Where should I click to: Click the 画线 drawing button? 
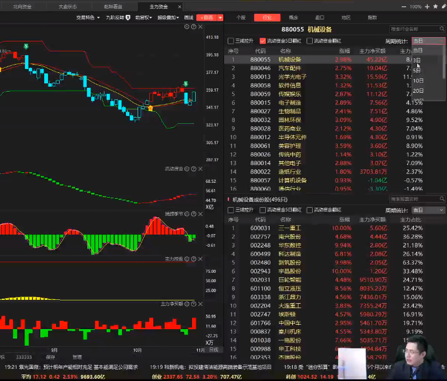coord(189,17)
